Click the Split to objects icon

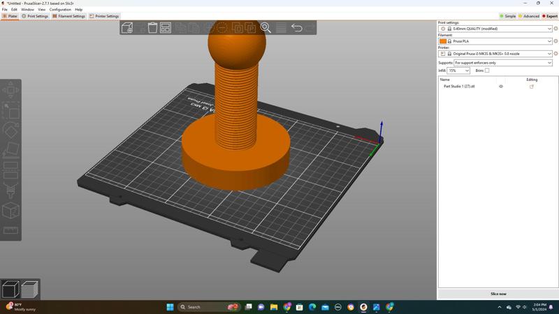[238, 28]
